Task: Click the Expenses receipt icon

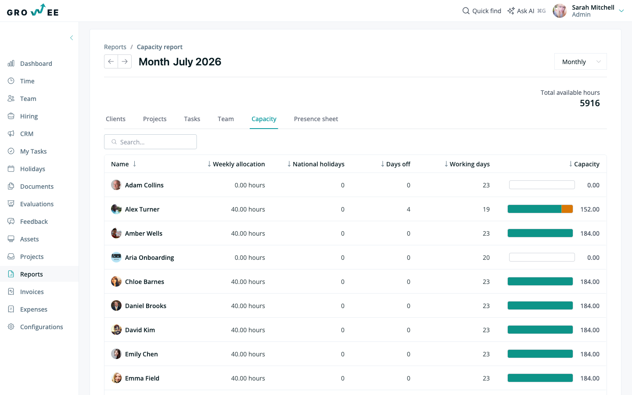Action: pyautogui.click(x=11, y=309)
